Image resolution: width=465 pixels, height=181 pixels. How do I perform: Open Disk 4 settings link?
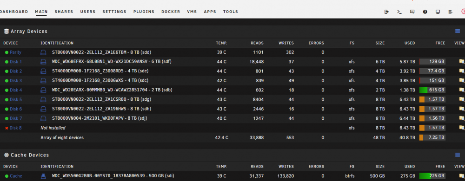tap(16, 90)
